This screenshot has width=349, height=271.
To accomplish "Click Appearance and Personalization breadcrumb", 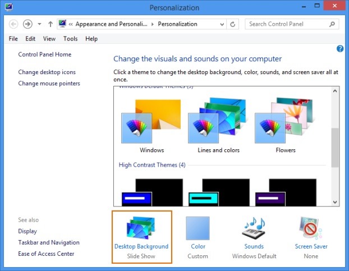I will coord(111,24).
